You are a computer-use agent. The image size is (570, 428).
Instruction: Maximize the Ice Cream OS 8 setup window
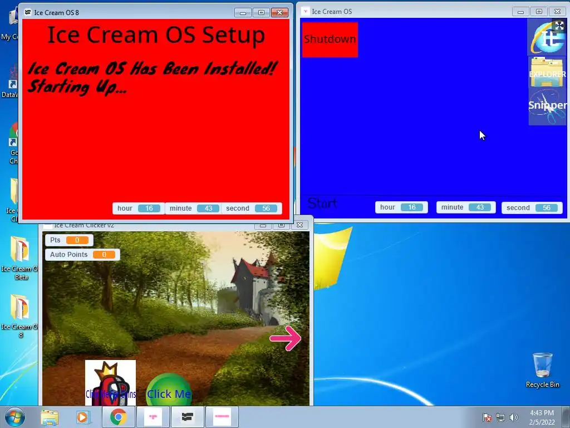click(261, 13)
